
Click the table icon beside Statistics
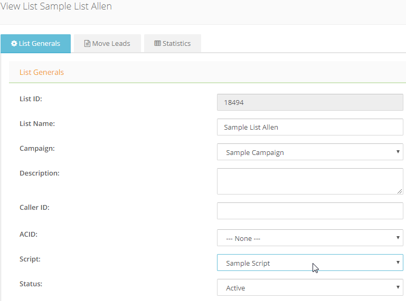(x=157, y=43)
